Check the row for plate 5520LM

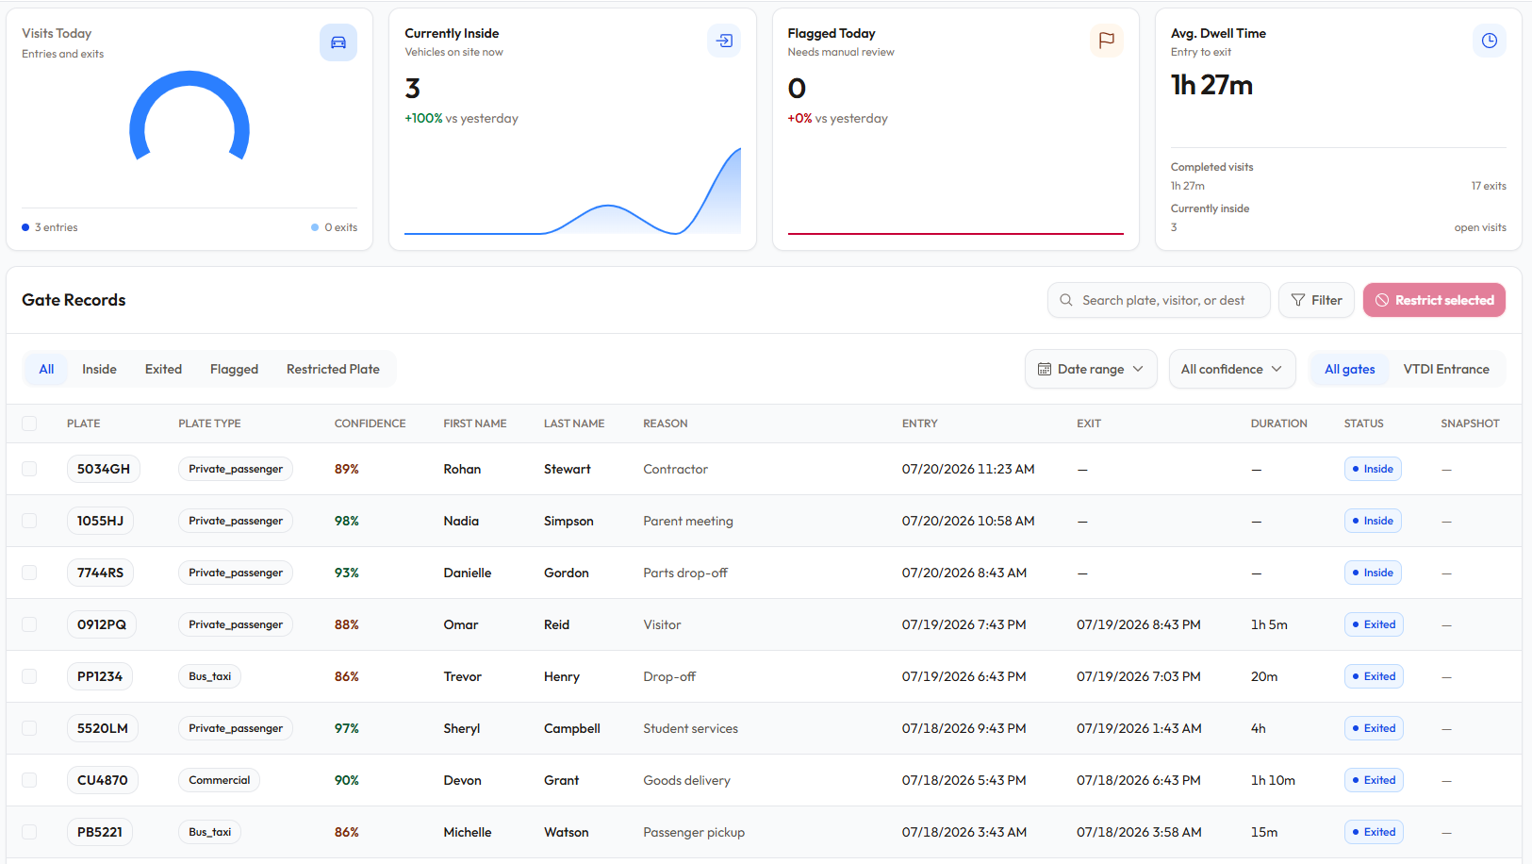pos(29,728)
